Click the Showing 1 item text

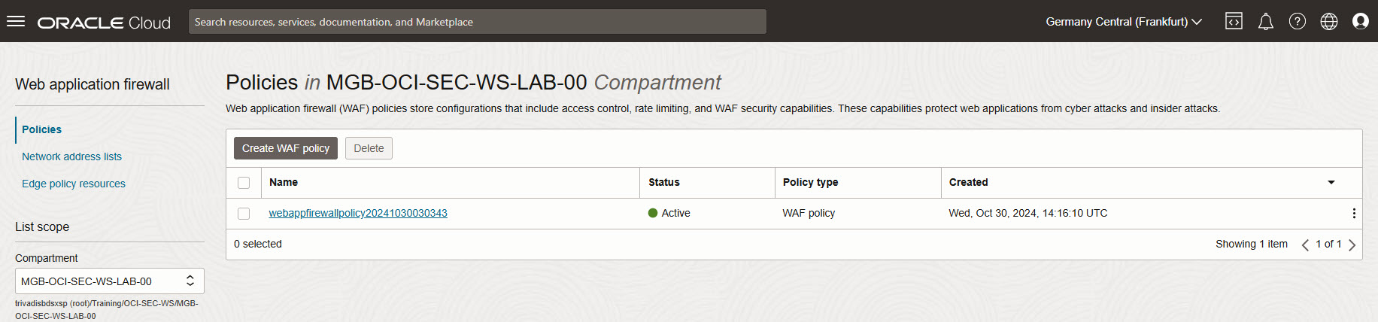[1252, 245]
